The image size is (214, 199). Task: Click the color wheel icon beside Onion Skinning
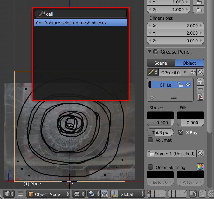point(200,167)
